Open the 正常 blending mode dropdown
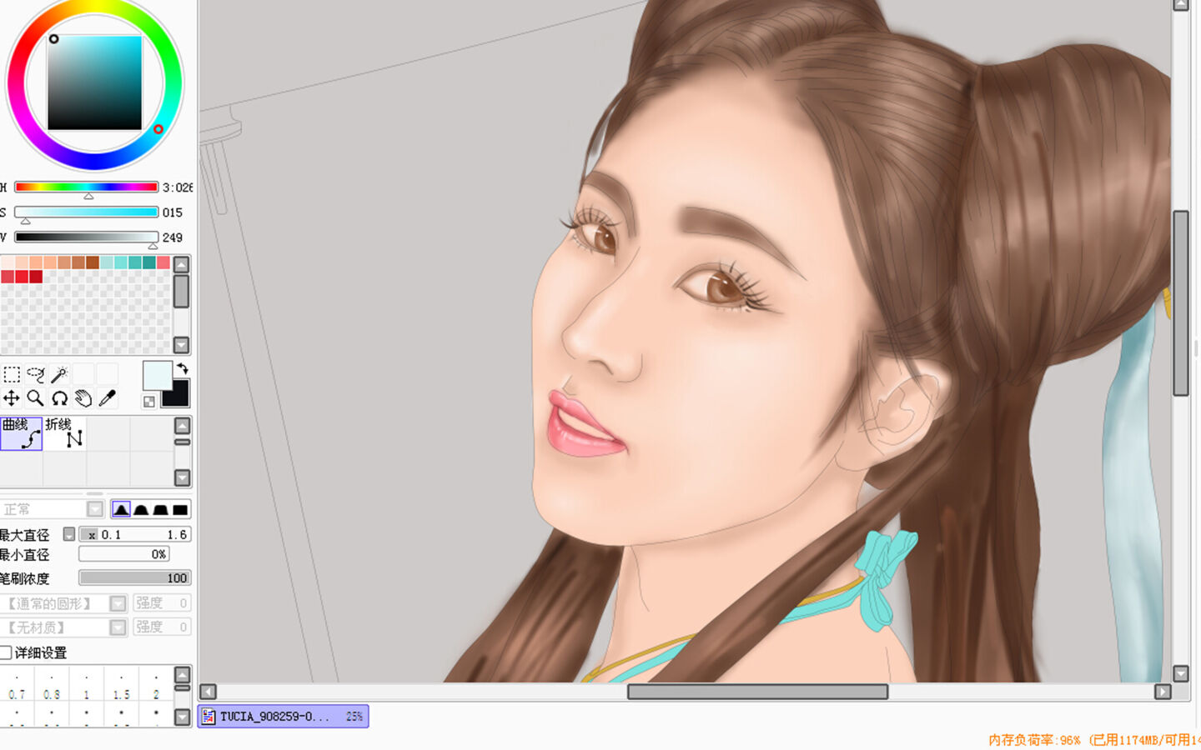The image size is (1201, 750). pyautogui.click(x=95, y=509)
